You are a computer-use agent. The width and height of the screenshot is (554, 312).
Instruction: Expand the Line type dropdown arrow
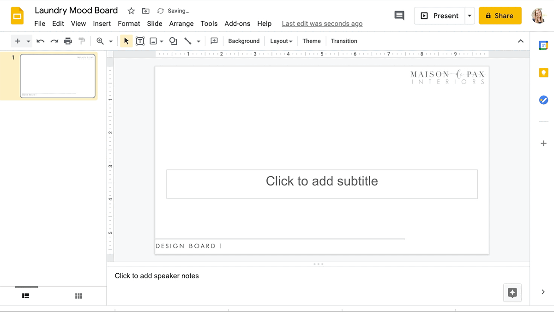point(199,41)
